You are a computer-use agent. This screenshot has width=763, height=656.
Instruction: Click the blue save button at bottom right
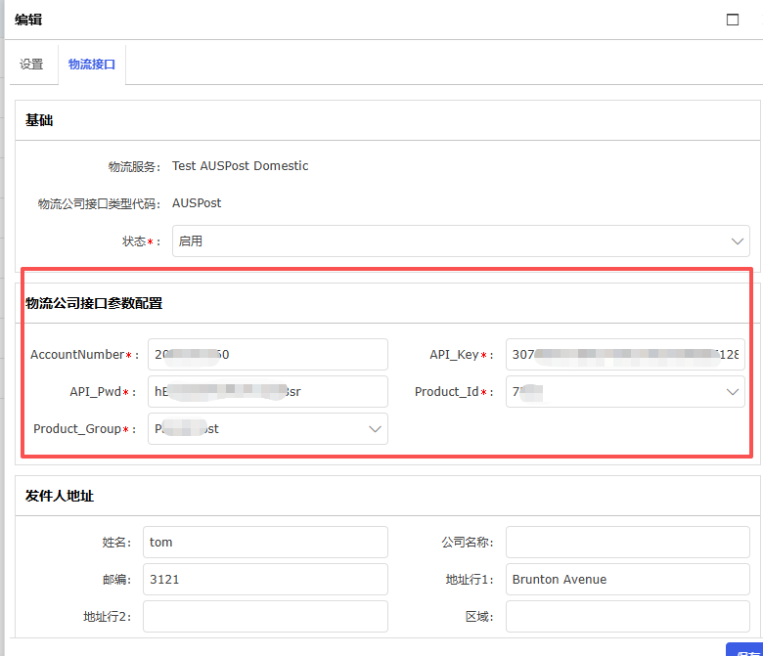[x=744, y=649]
